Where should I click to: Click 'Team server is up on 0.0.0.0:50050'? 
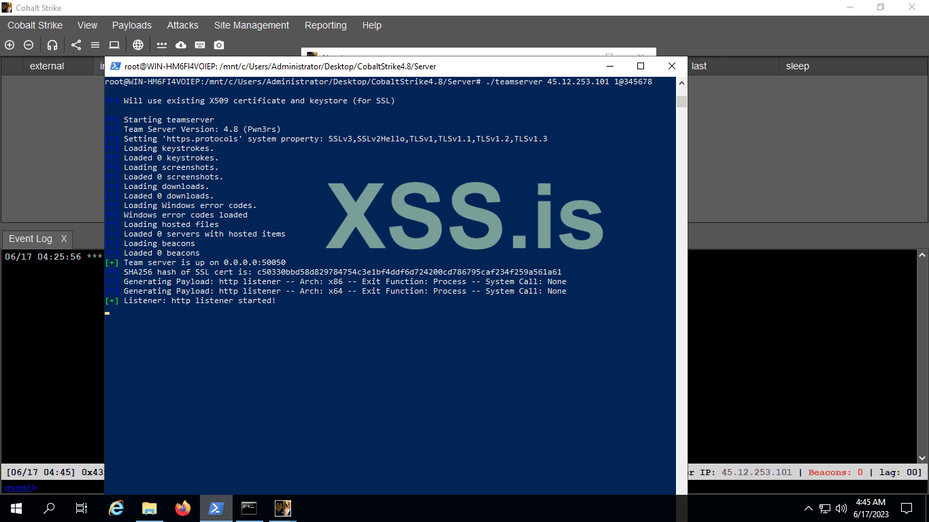click(204, 262)
